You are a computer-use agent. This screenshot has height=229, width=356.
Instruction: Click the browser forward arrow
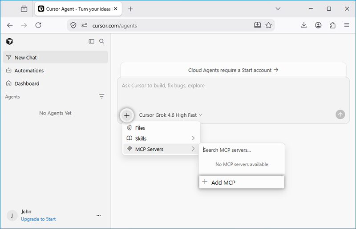[x=24, y=25]
